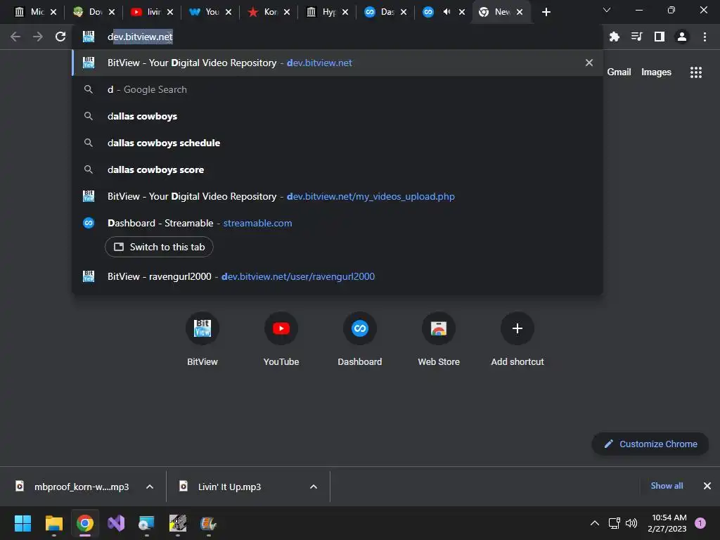This screenshot has height=540, width=720.
Task: Open the Windows Start menu
Action: click(22, 523)
